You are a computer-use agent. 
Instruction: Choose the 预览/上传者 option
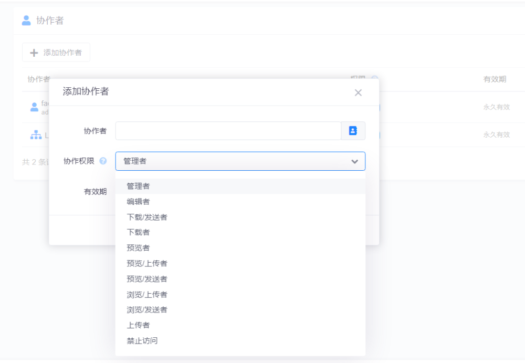[147, 263]
